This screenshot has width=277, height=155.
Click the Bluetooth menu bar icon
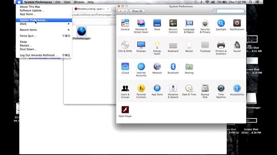click(x=201, y=2)
